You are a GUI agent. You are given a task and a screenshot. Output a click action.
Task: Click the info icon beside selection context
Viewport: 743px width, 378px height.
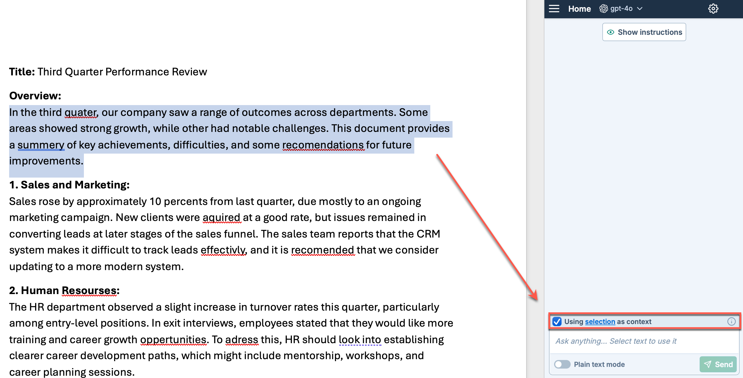point(731,321)
